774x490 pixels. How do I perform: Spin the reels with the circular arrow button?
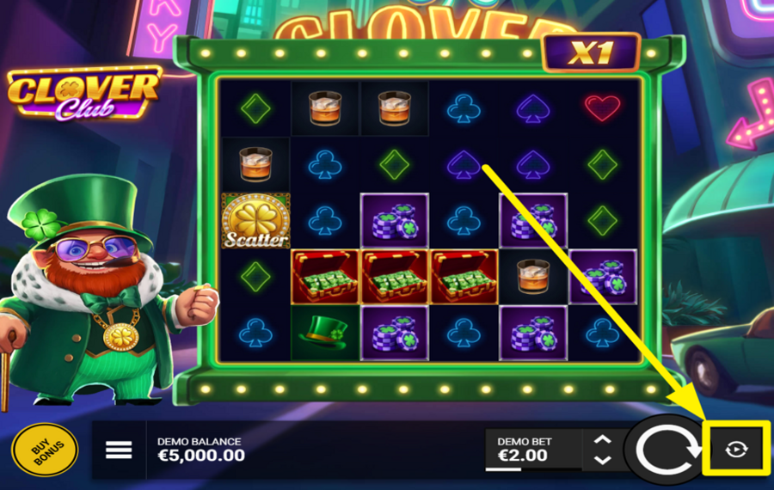click(x=666, y=450)
